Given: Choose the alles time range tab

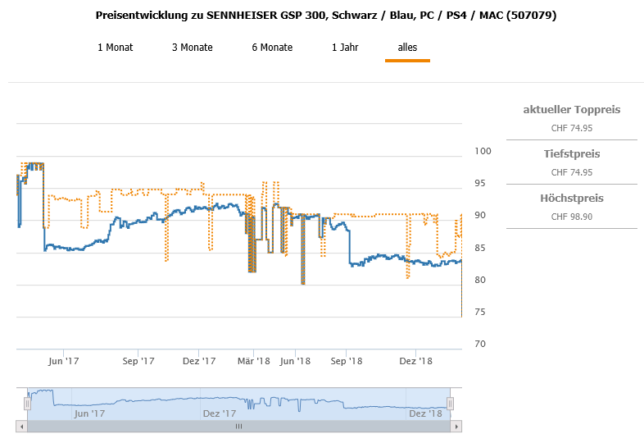Looking at the screenshot, I should [x=407, y=48].
